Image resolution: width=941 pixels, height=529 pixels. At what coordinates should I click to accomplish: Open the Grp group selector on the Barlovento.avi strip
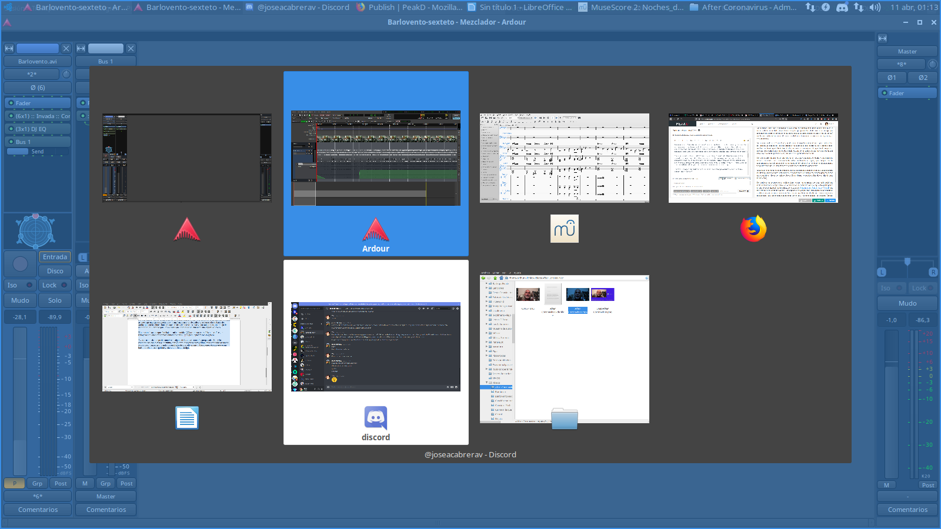pos(37,483)
